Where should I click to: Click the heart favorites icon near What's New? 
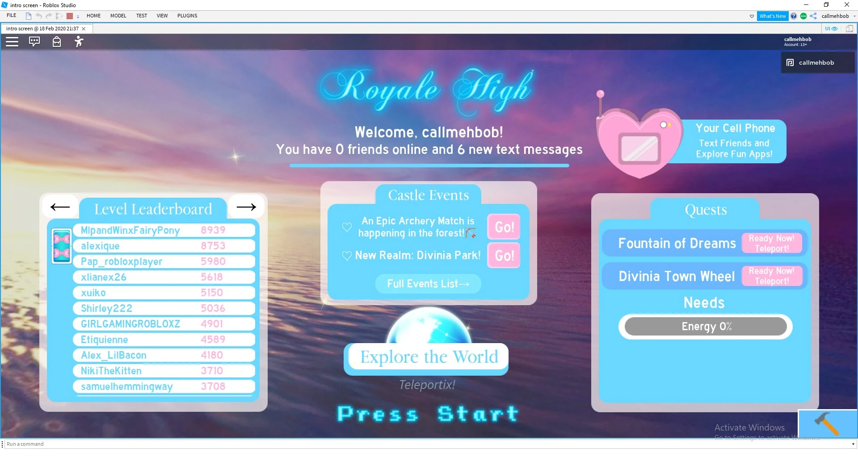click(752, 16)
